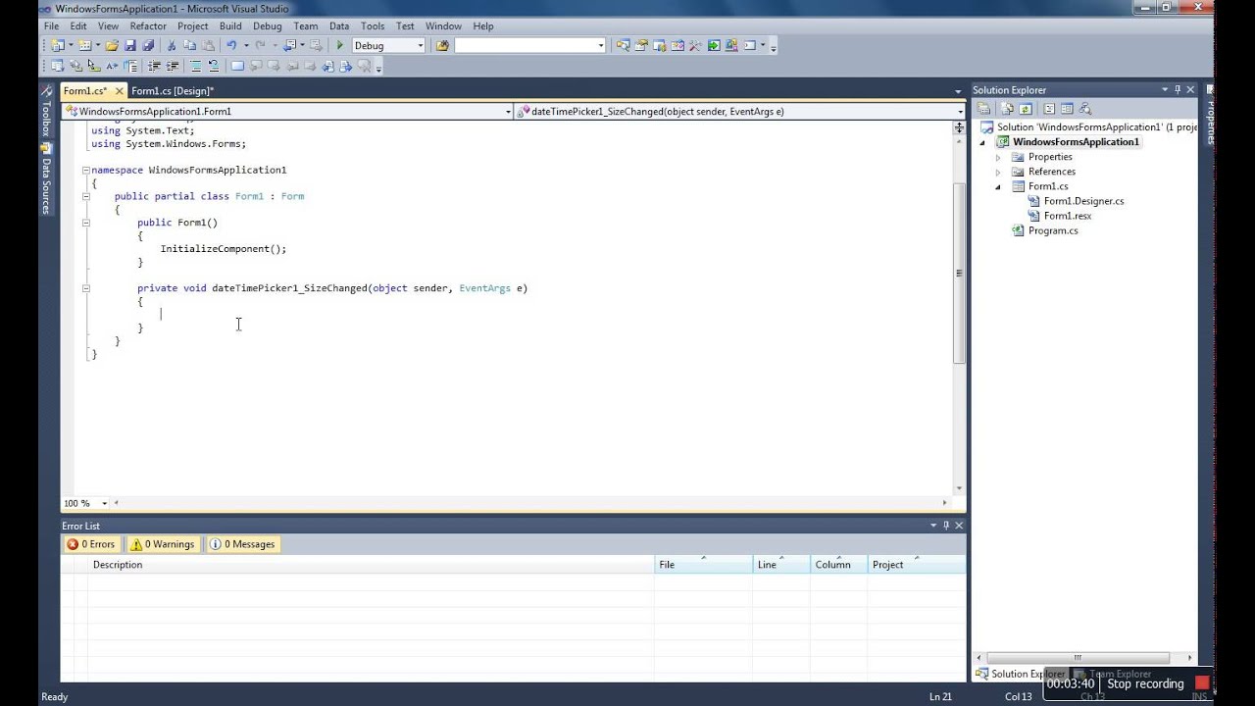
Task: Click the Save All toolbar icon
Action: click(x=148, y=45)
